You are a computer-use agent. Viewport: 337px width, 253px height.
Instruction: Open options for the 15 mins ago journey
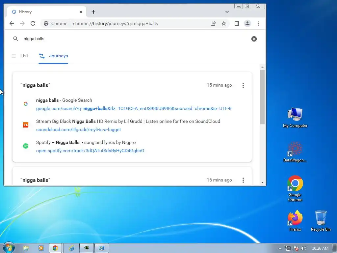pyautogui.click(x=243, y=85)
